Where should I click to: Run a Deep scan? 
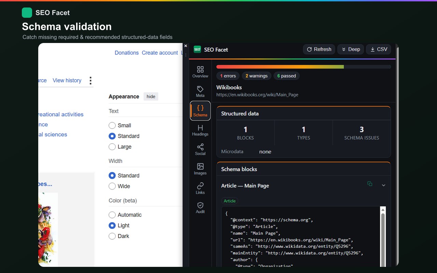351,49
